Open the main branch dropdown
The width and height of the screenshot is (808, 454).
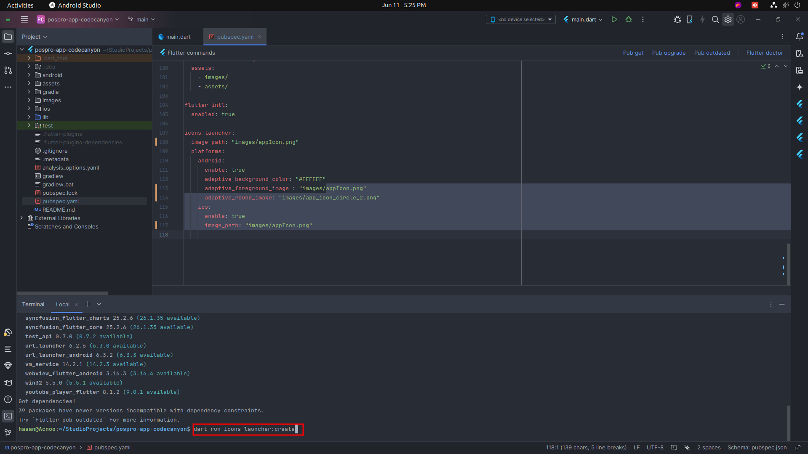point(141,19)
